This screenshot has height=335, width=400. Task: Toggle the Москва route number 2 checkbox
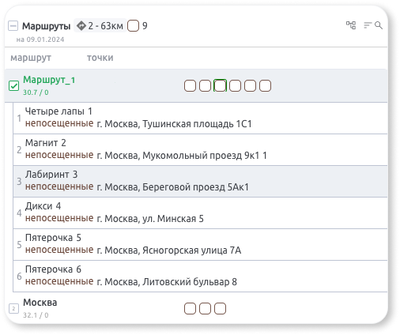pyautogui.click(x=13, y=308)
